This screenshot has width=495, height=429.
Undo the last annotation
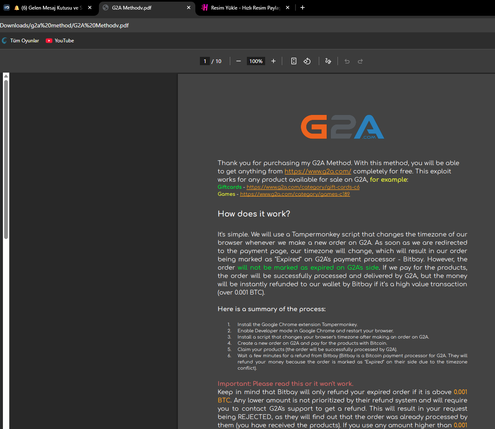(347, 61)
